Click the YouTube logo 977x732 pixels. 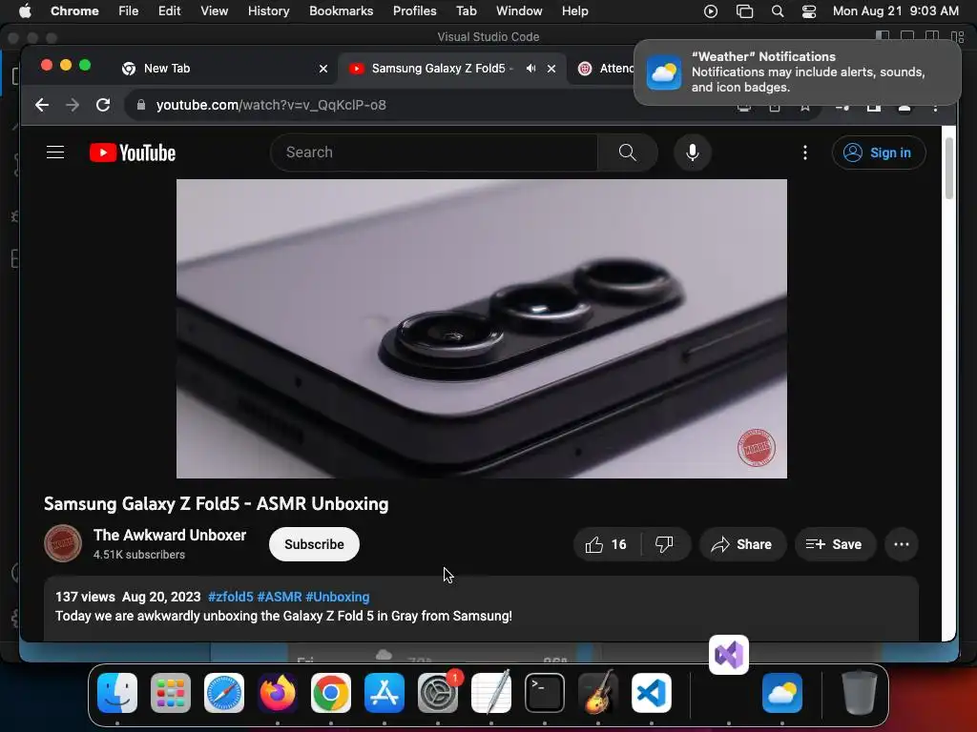point(132,152)
